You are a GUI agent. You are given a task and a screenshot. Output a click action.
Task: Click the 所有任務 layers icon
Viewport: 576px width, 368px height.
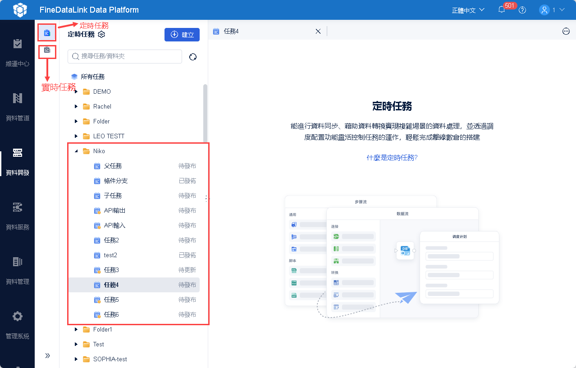tap(74, 77)
